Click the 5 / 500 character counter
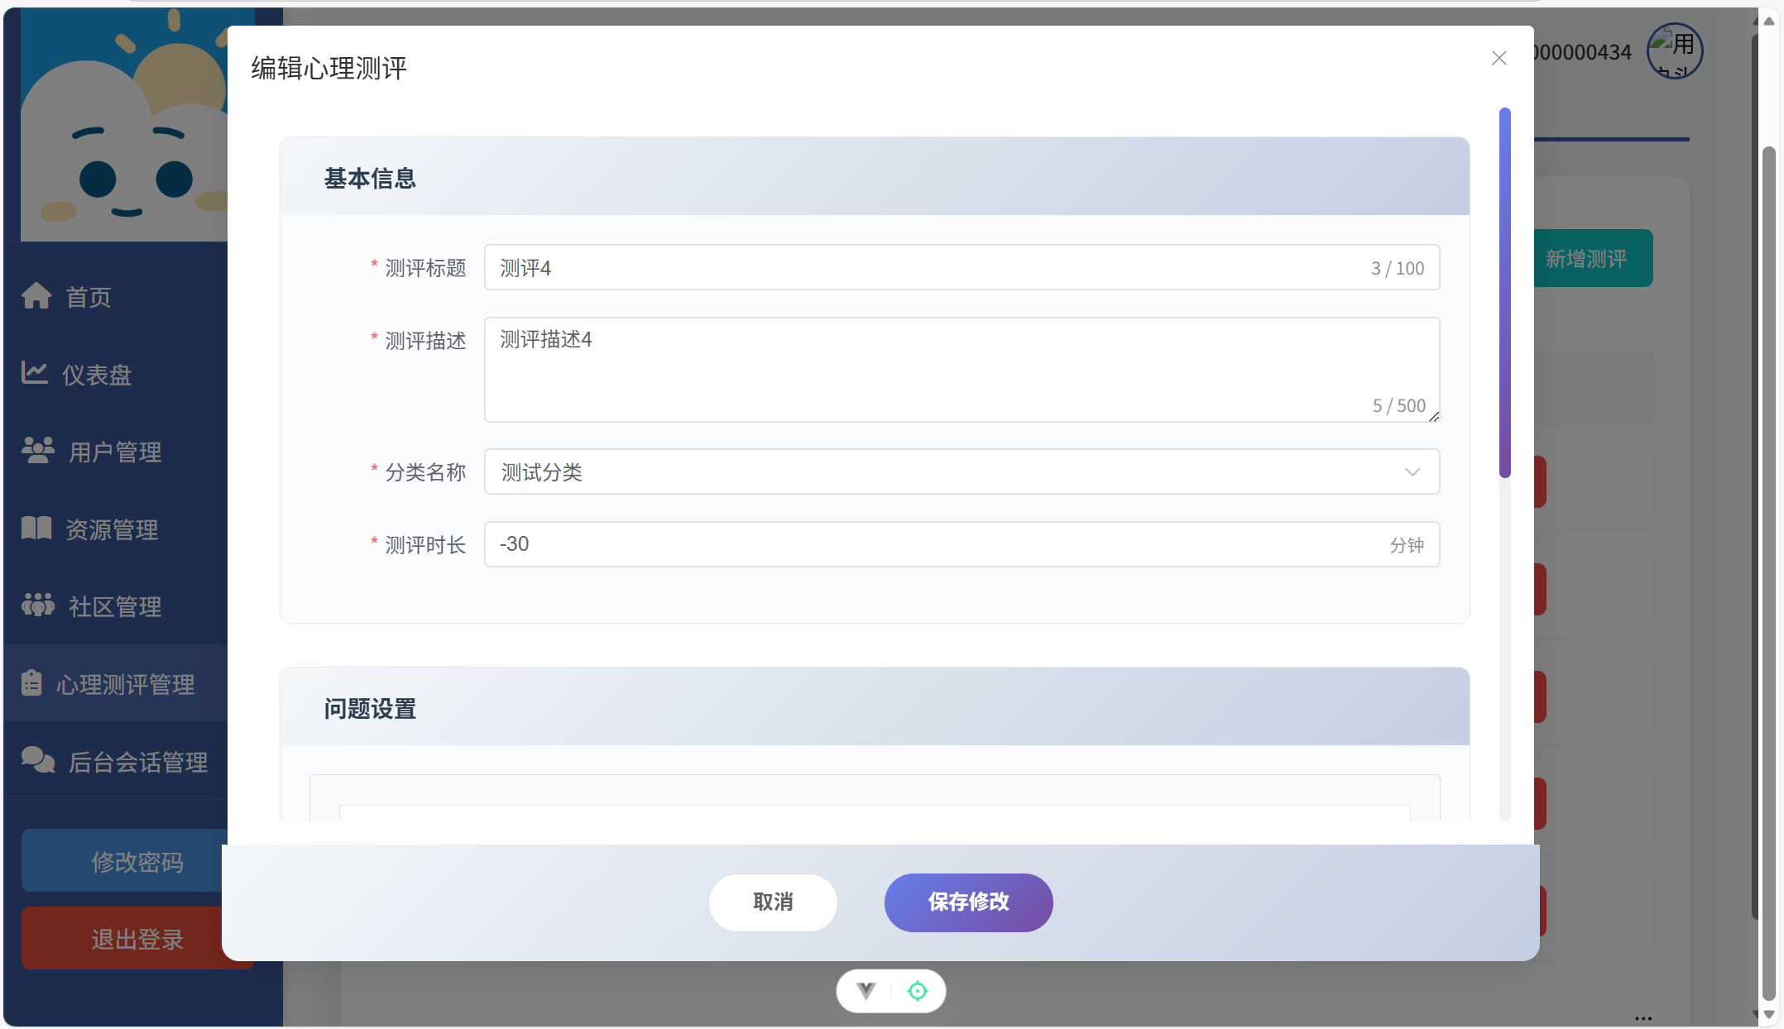The height and width of the screenshot is (1029, 1784). pos(1398,405)
